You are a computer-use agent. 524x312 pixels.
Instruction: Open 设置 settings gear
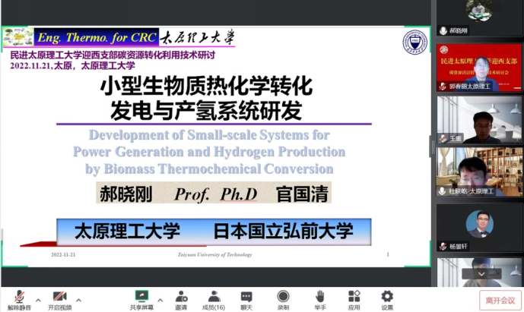(x=387, y=296)
